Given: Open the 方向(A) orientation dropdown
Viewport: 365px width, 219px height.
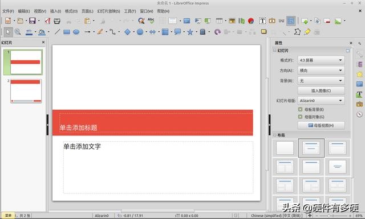Looking at the screenshot, I should 321,71.
